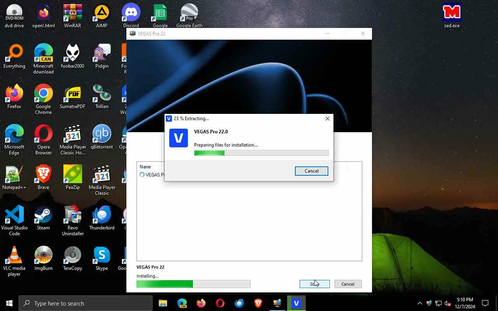Open Thunderbird desktop shortcut
Screen dimensions: 498x311
[102, 218]
